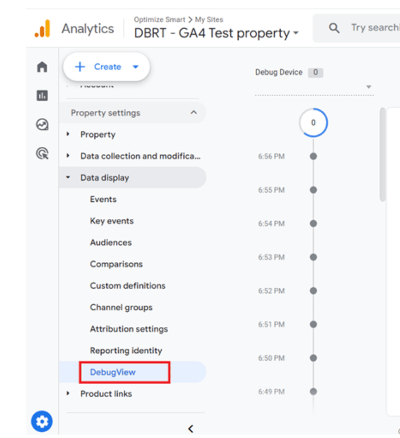Expand Data collection and modification item
This screenshot has width=400, height=438.
(x=68, y=156)
